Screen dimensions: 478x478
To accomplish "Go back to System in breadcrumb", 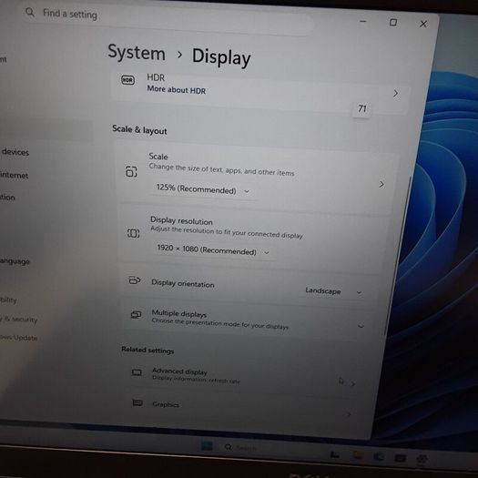I will (x=137, y=53).
